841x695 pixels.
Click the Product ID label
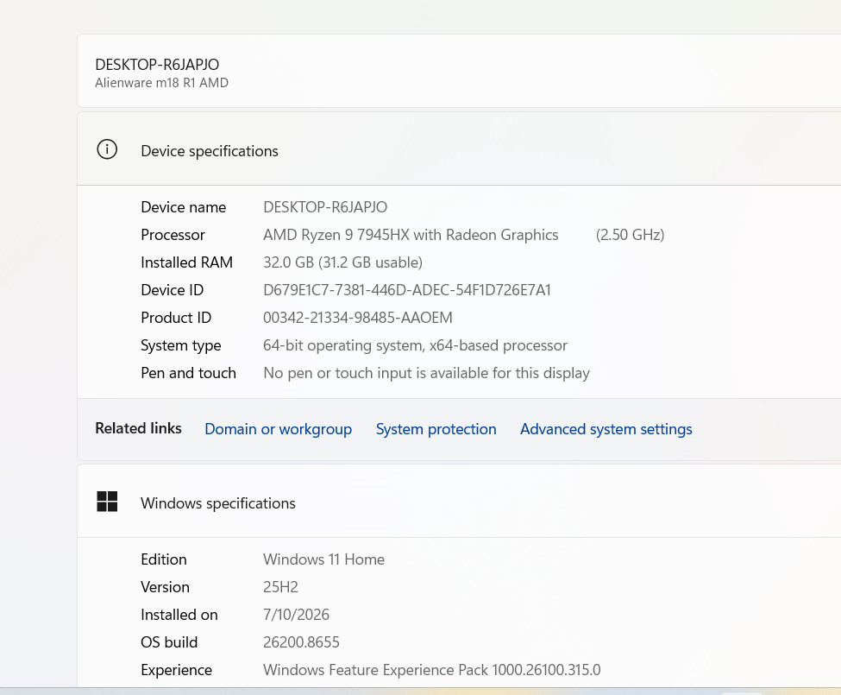[x=176, y=318]
